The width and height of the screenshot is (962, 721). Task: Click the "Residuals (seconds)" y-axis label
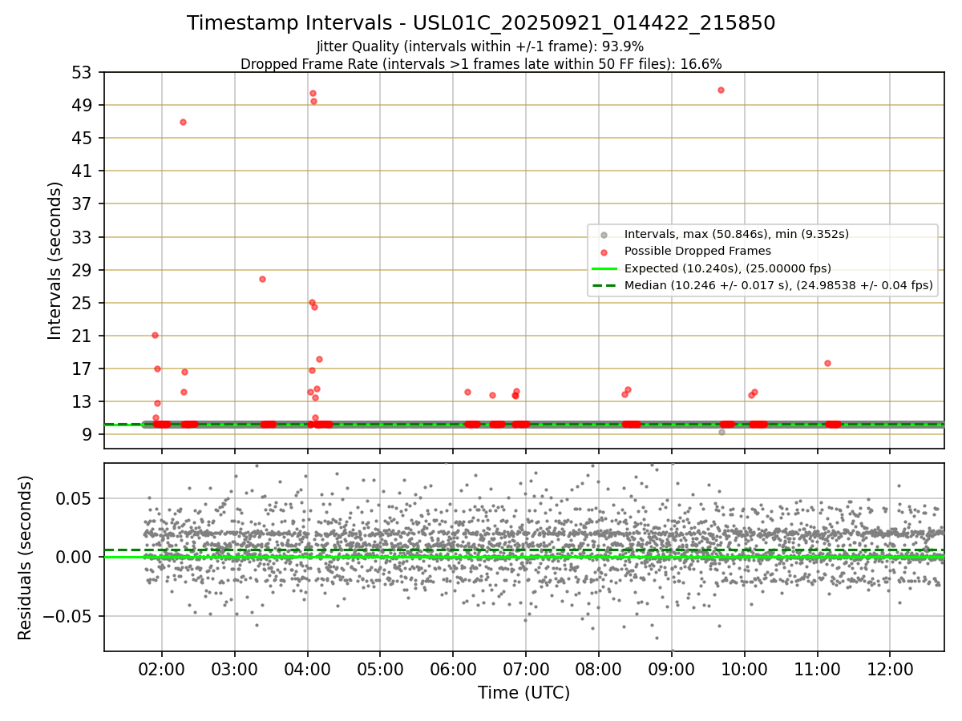[x=26, y=558]
